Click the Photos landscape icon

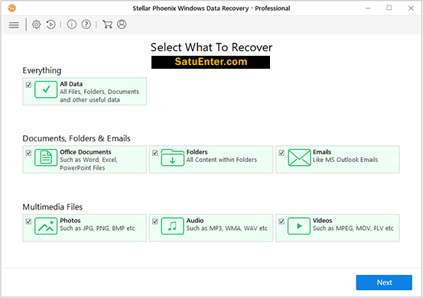46,226
